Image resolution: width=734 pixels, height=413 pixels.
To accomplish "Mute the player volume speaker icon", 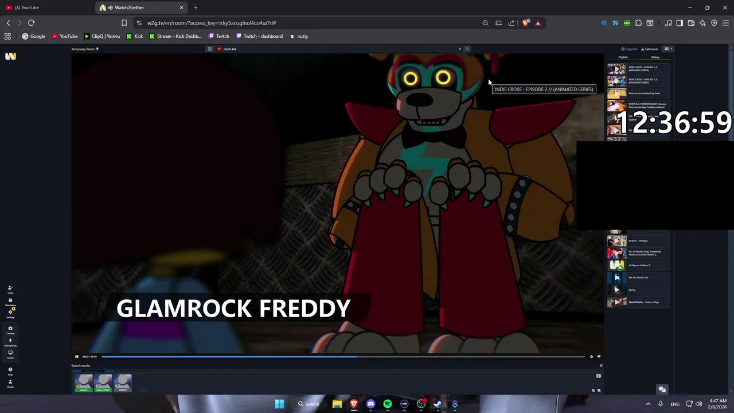I will click(x=599, y=356).
